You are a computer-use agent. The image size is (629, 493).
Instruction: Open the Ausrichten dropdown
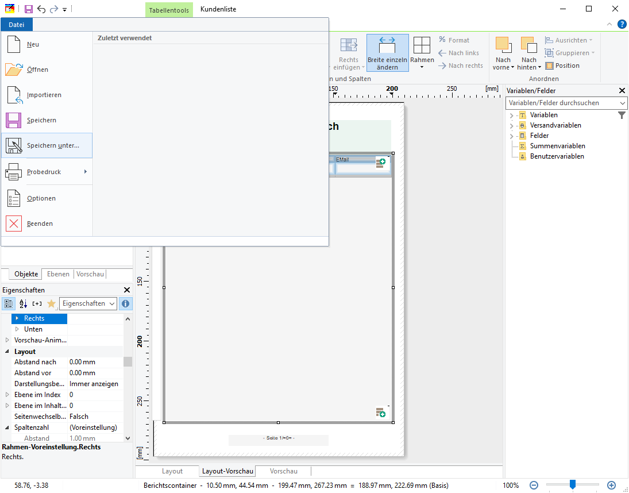click(569, 40)
